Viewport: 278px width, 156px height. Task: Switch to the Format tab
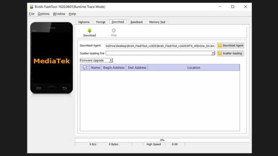[100, 22]
